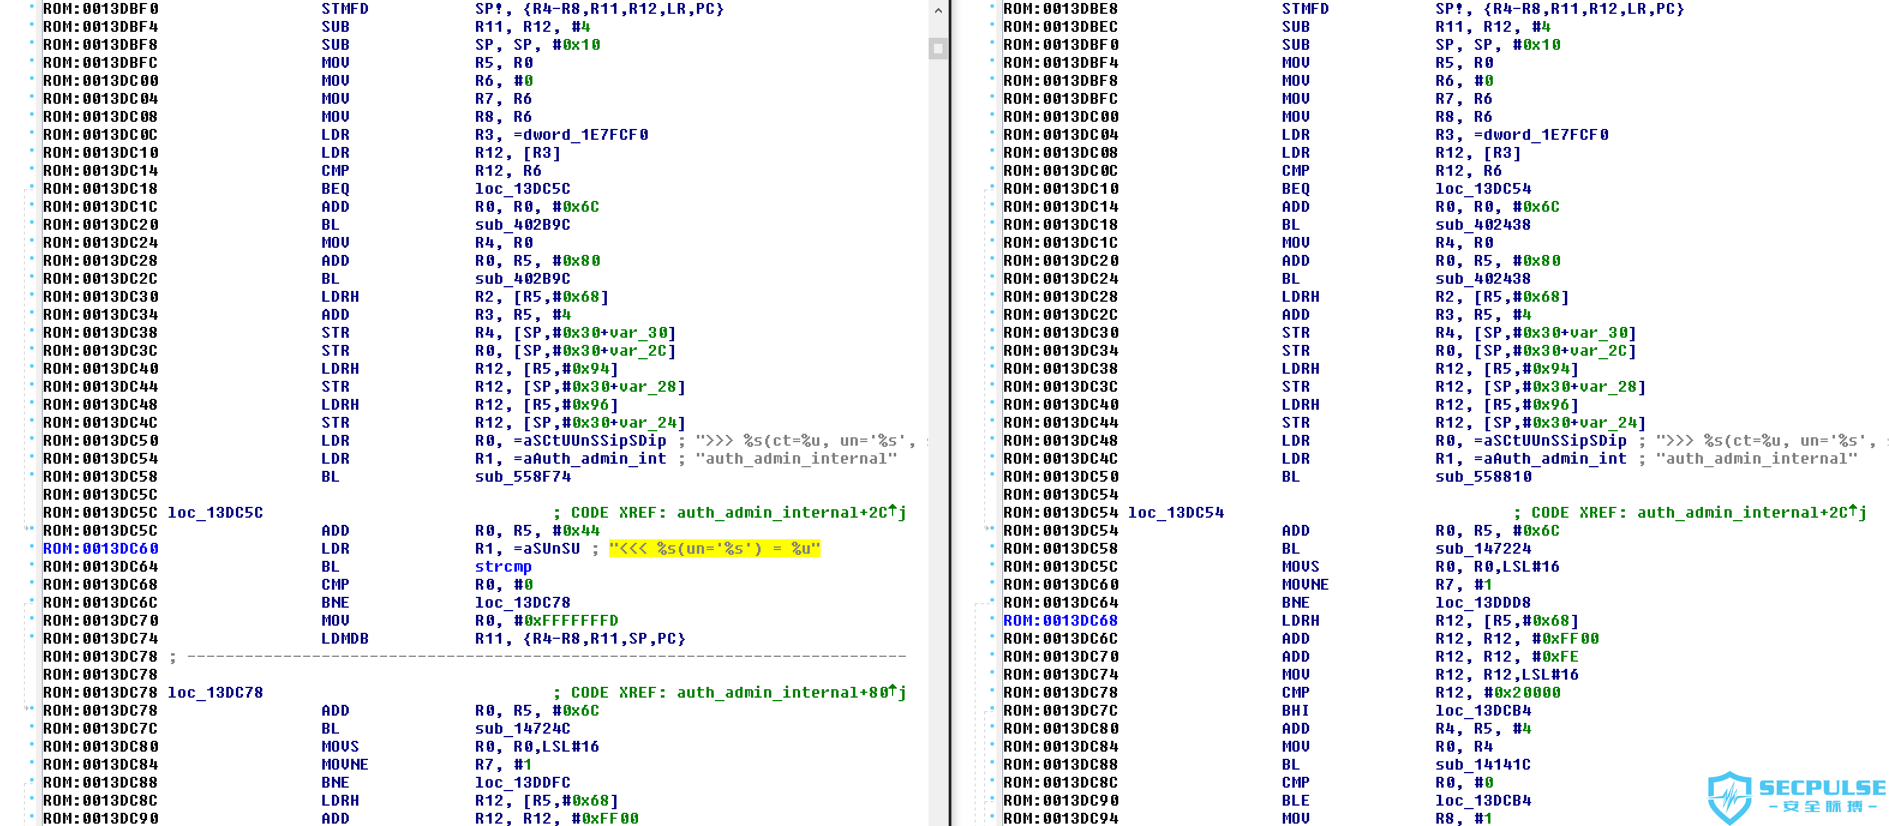Follow sub_558810 in the right pane
Screen dimensions: 1889x826
(x=1483, y=476)
